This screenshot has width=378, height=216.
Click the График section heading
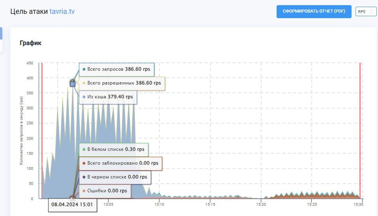[x=31, y=43]
